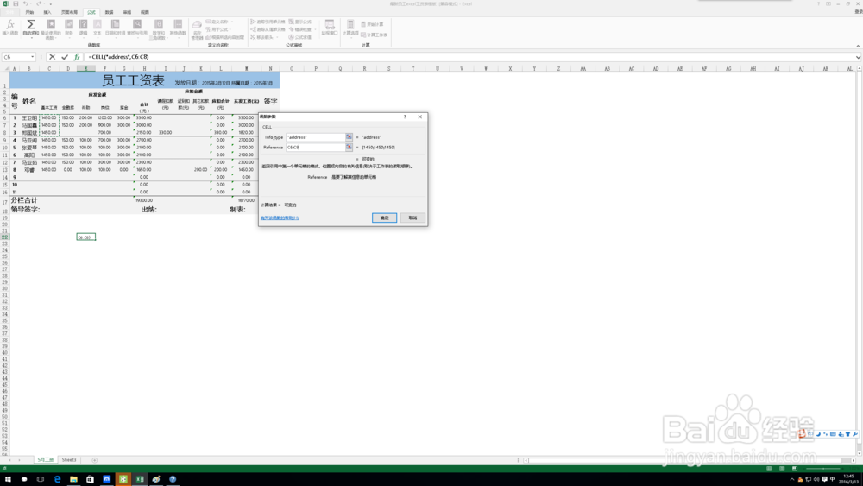Viewport: 863px width, 486px height.
Task: Collapse the ribbon with the chevron arrow
Action: pos(858,46)
